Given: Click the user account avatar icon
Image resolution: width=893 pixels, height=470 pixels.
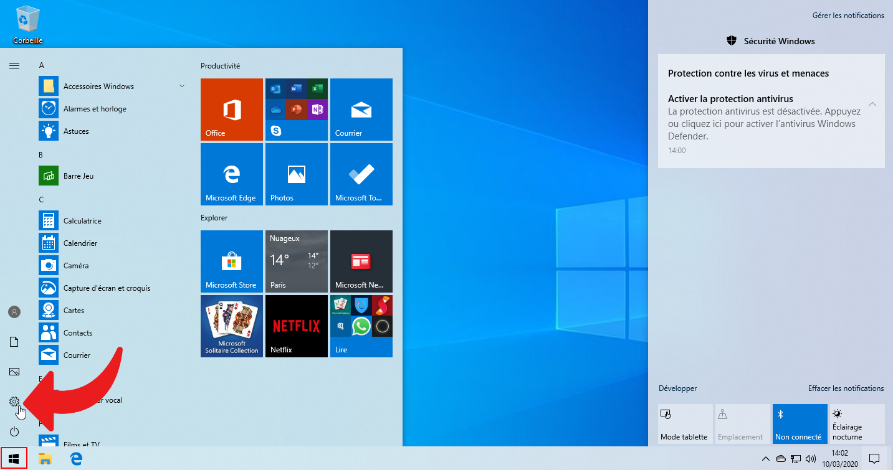Looking at the screenshot, I should pos(14,312).
